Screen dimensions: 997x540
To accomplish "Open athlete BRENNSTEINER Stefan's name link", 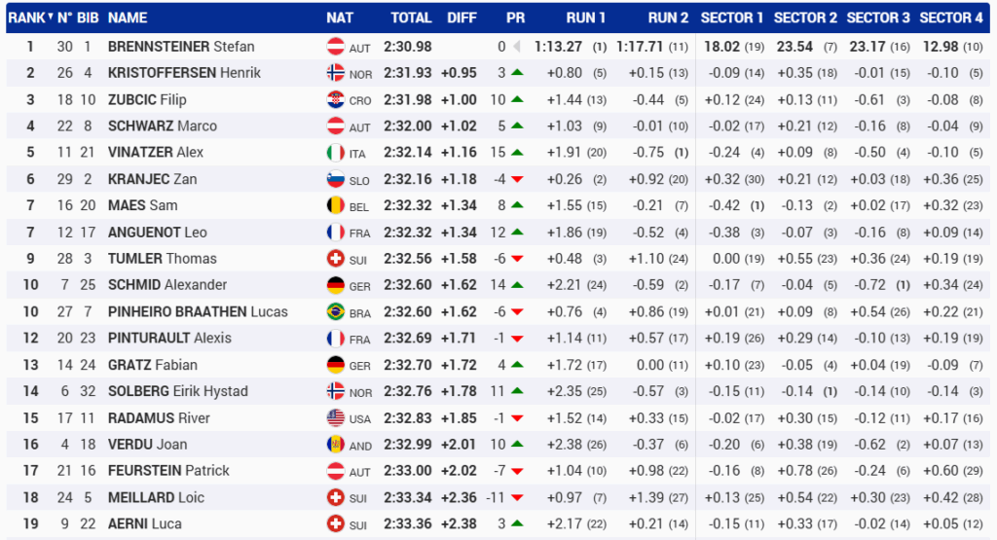I will 181,46.
